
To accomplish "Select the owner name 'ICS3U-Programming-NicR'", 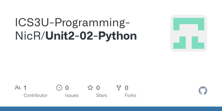I will [72, 29].
